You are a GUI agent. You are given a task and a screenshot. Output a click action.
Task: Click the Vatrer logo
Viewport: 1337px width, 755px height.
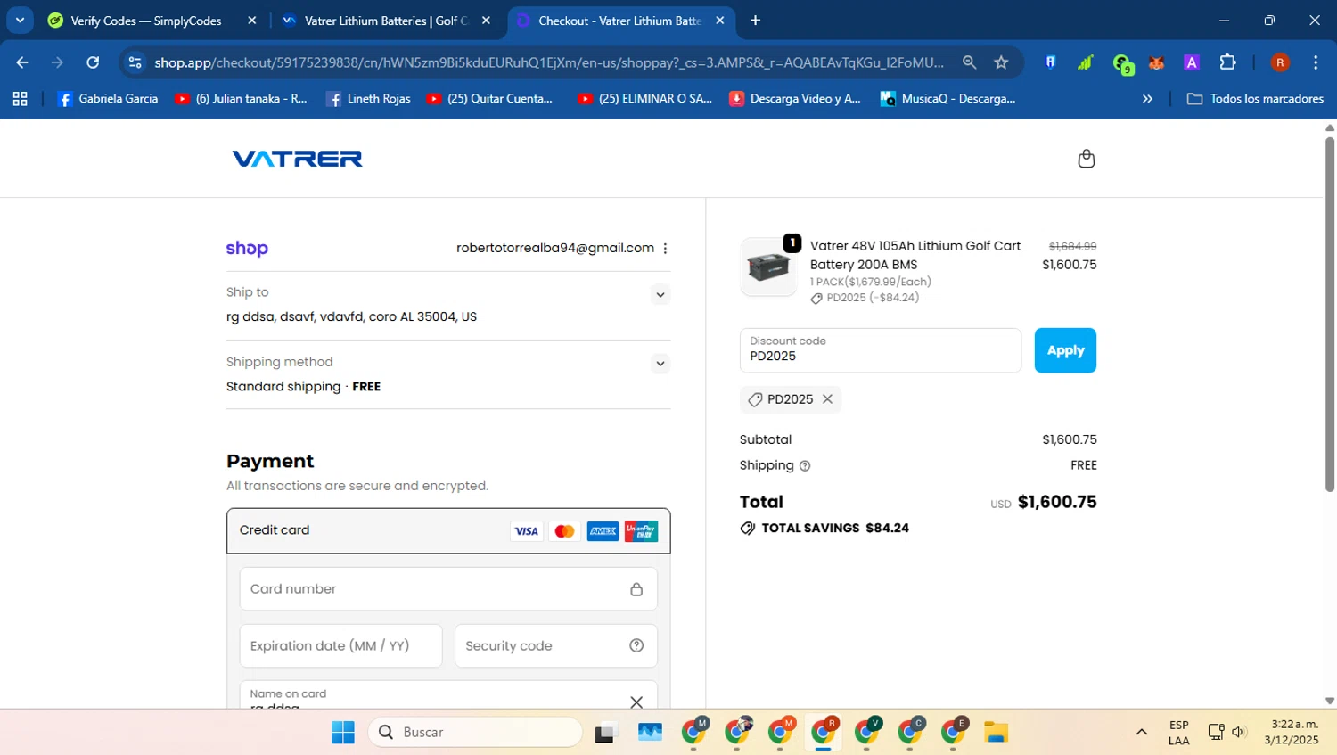(297, 159)
